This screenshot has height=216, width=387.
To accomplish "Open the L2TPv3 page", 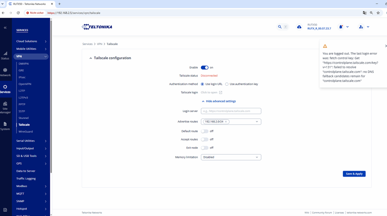I will point(23,98).
